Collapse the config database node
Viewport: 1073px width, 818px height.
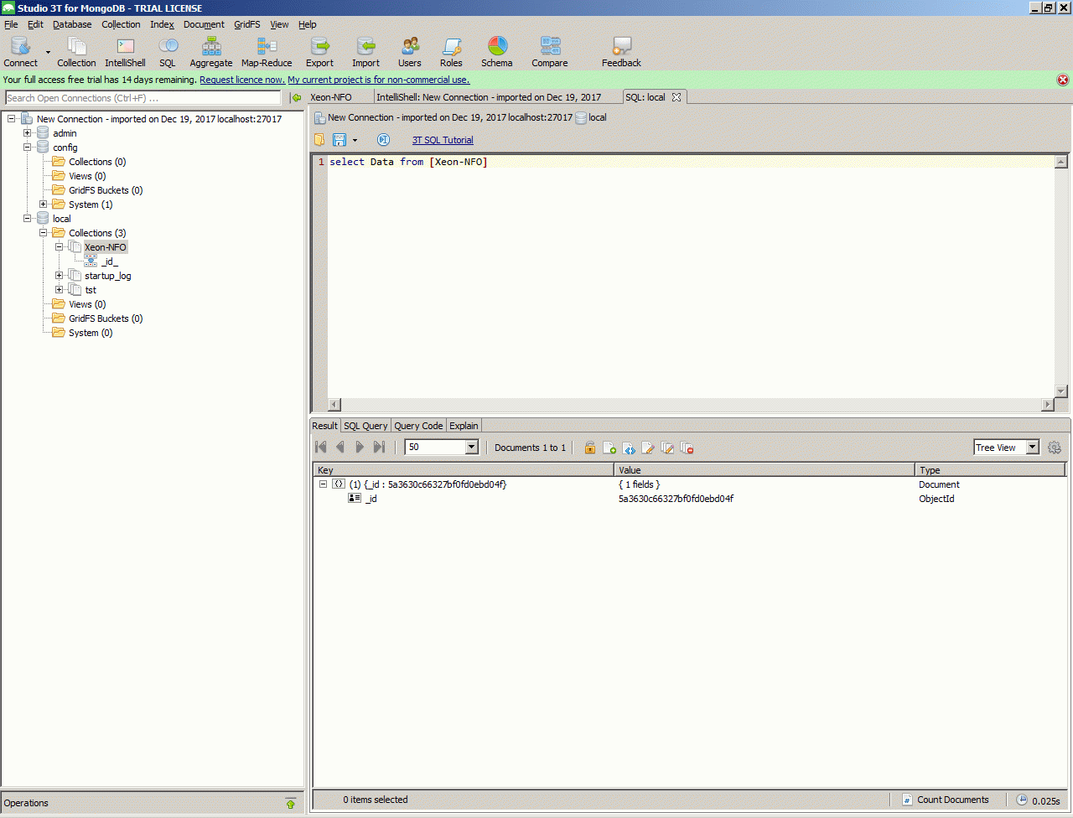pyautogui.click(x=28, y=148)
